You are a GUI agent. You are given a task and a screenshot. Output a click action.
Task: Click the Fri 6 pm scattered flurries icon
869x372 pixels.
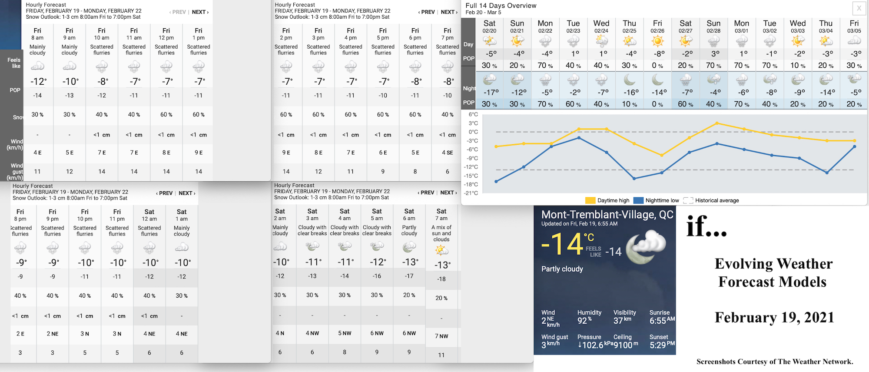click(415, 67)
